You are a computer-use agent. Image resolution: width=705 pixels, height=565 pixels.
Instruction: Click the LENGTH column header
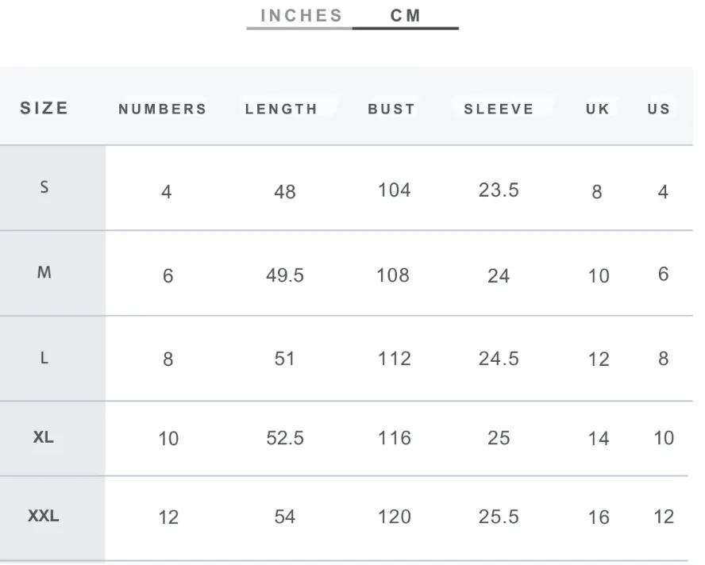point(282,110)
